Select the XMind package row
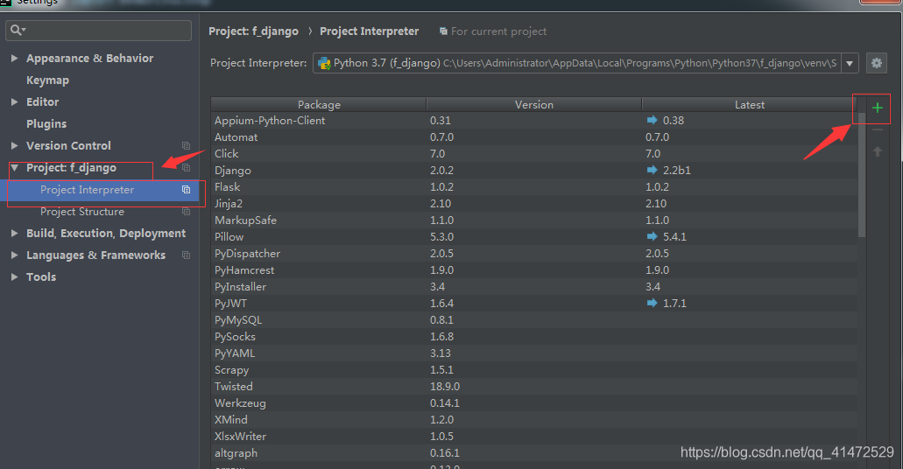Viewport: 903px width, 469px height. click(x=534, y=419)
